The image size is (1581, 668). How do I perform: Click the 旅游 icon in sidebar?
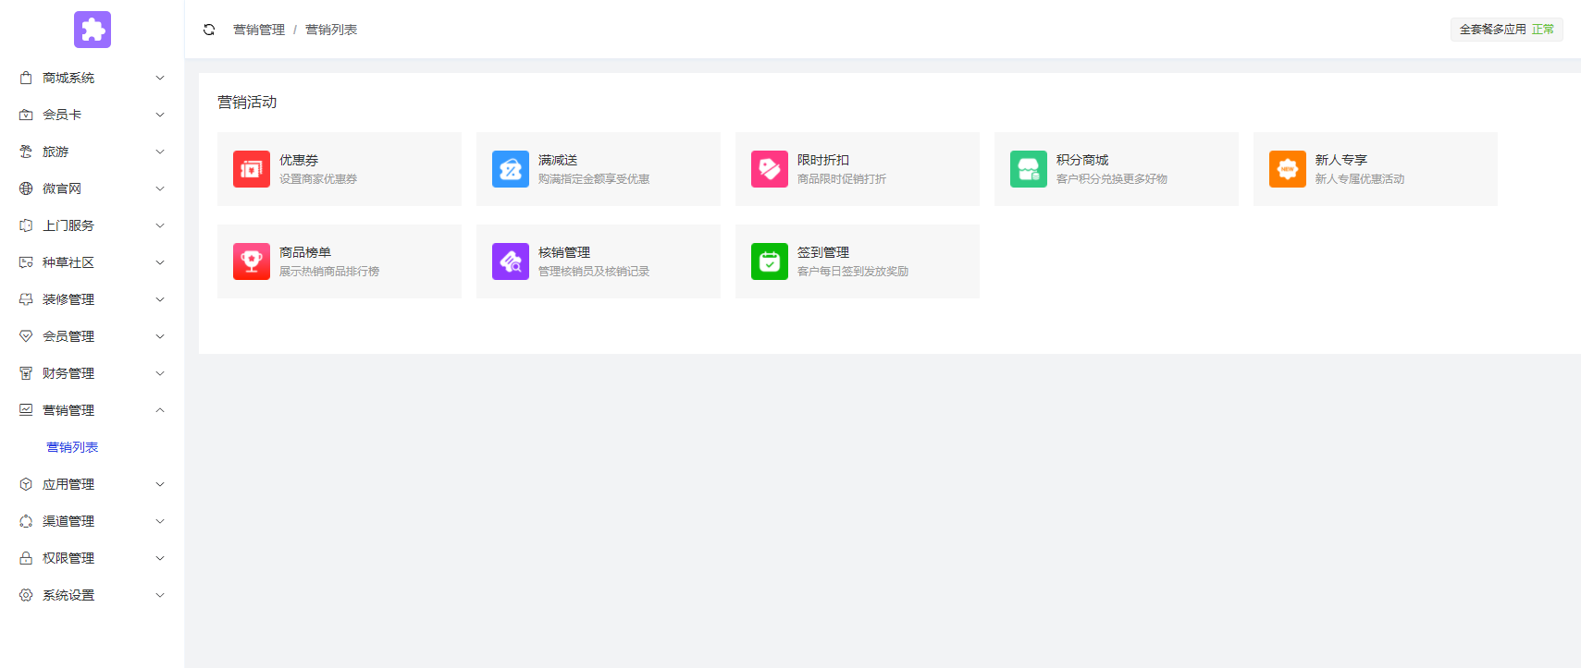tap(26, 152)
